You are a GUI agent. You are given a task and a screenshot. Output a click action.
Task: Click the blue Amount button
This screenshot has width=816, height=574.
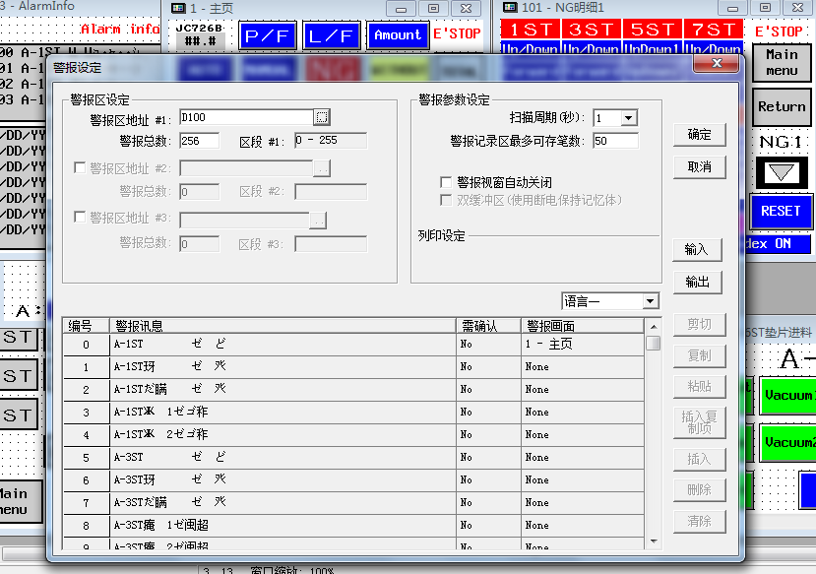[398, 35]
